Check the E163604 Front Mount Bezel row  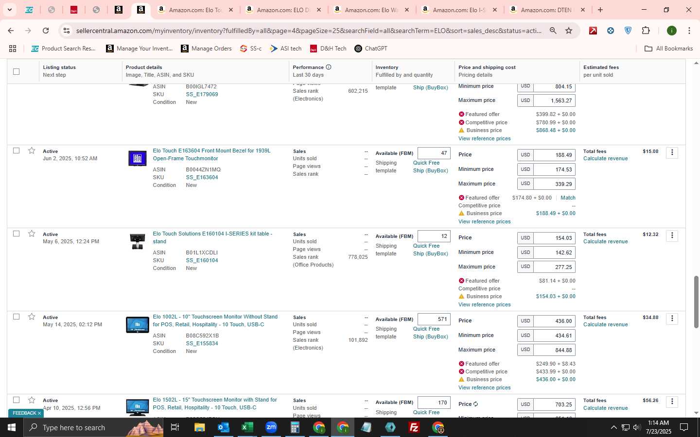[16, 151]
